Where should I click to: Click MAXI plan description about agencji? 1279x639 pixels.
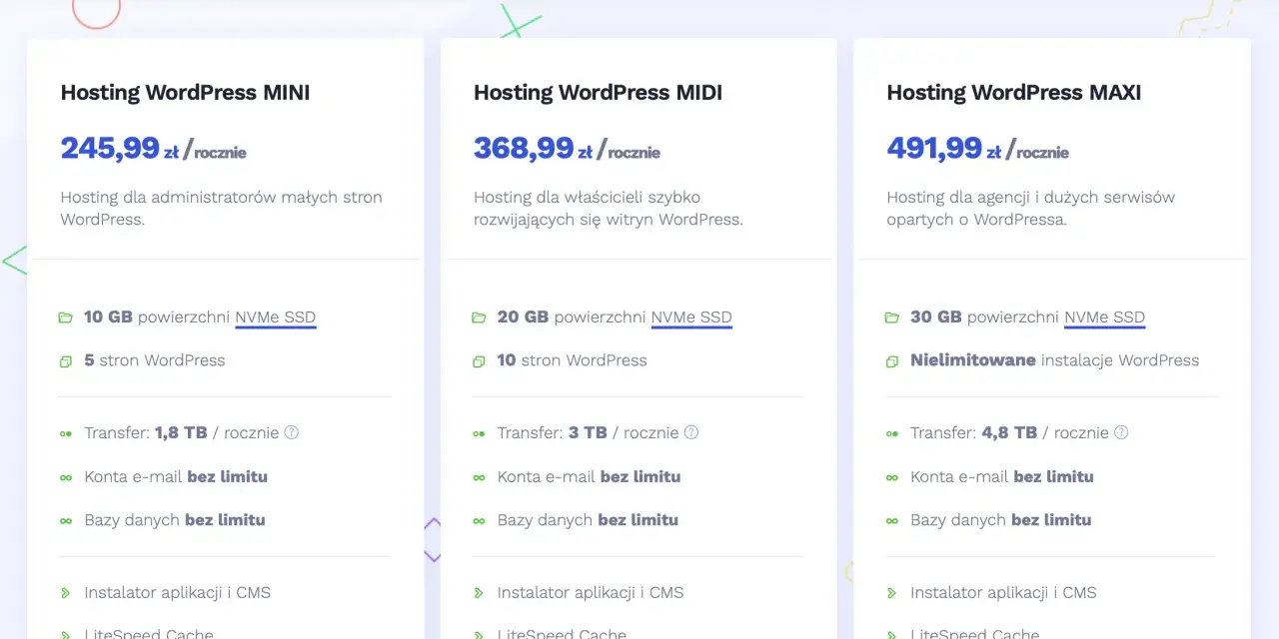point(1030,208)
